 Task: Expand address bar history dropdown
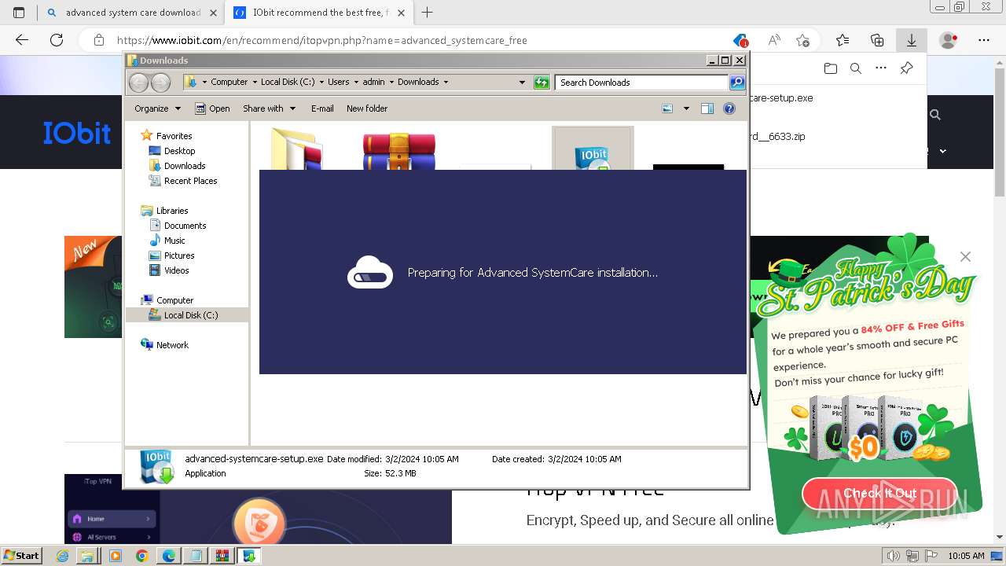tap(522, 82)
